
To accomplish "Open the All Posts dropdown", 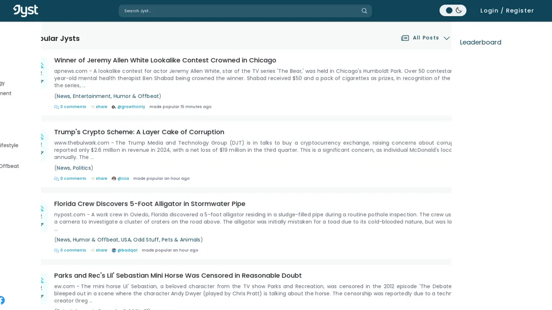I will 425,38.
